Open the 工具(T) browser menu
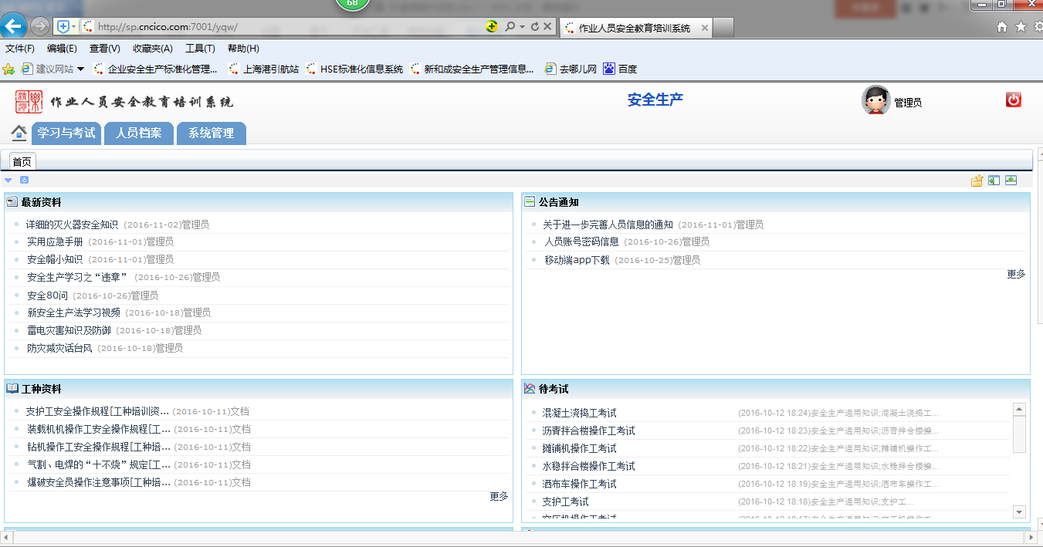This screenshot has width=1043, height=547. 200,48
